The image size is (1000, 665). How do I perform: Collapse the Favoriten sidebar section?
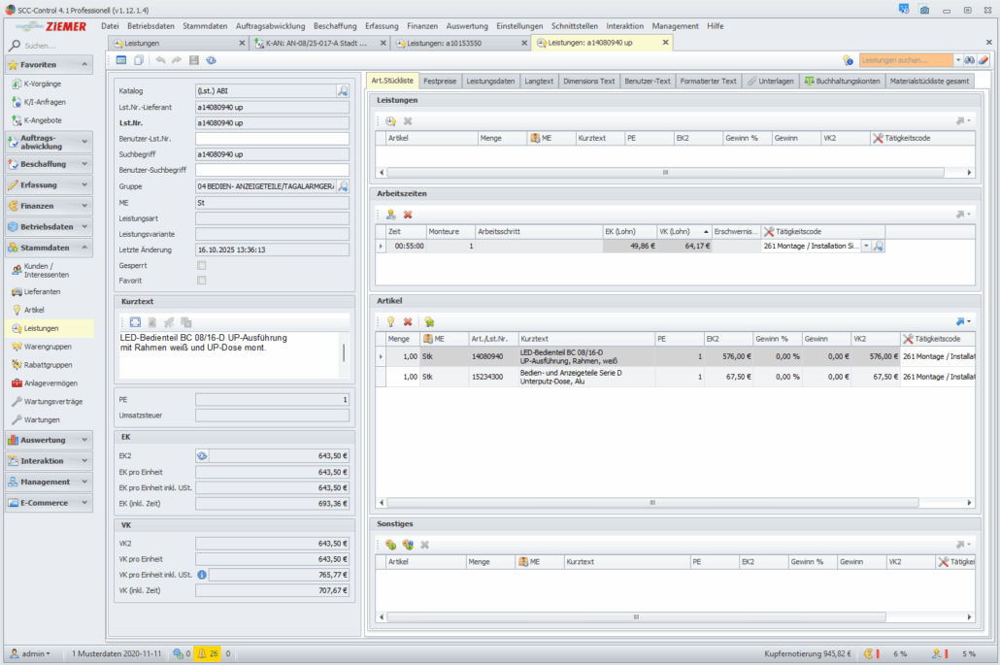coord(85,64)
